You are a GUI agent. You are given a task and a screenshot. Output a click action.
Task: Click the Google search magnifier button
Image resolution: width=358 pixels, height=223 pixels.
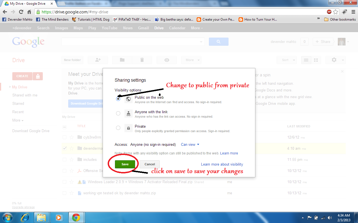pyautogui.click(x=219, y=42)
